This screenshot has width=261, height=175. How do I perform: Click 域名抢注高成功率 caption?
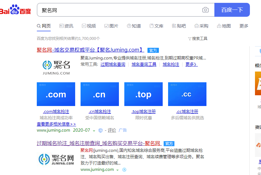(56, 118)
